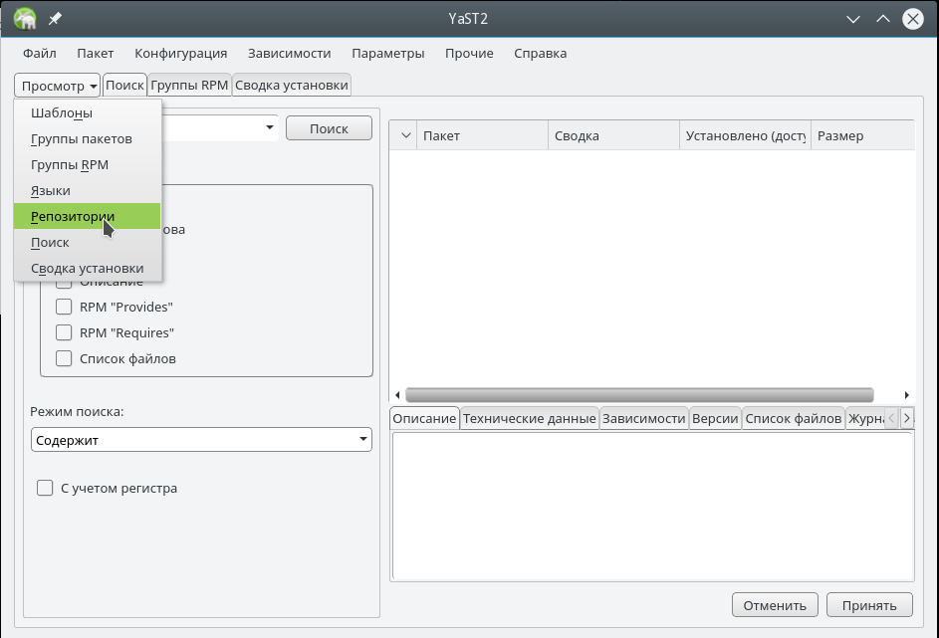This screenshot has width=939, height=638.
Task: Switch to the Технические данные tab
Action: pyautogui.click(x=529, y=418)
